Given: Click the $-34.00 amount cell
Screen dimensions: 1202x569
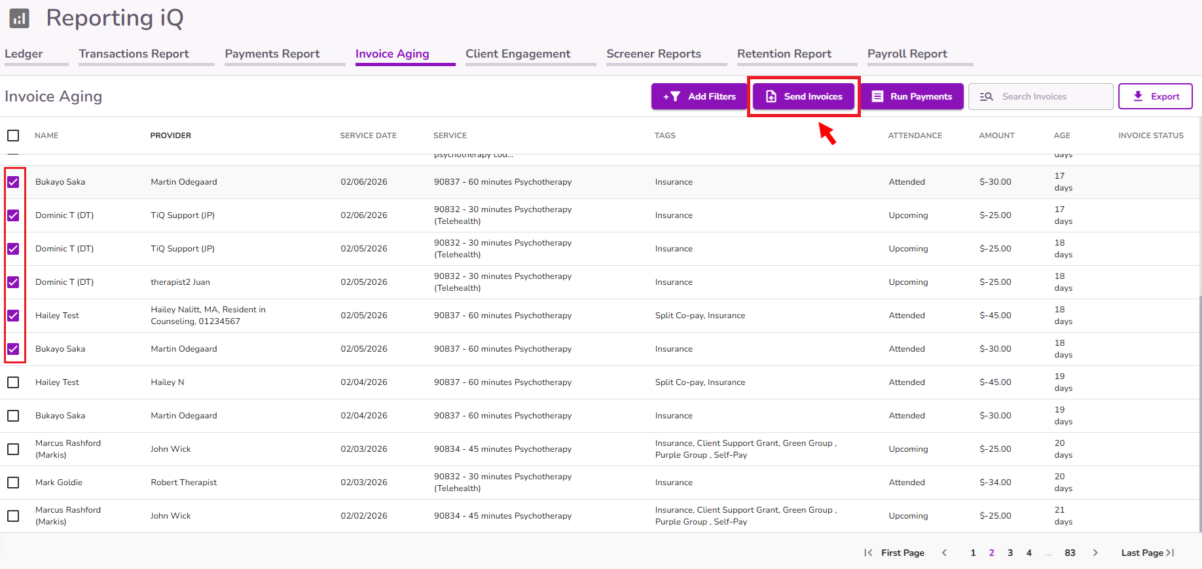Looking at the screenshot, I should (996, 483).
